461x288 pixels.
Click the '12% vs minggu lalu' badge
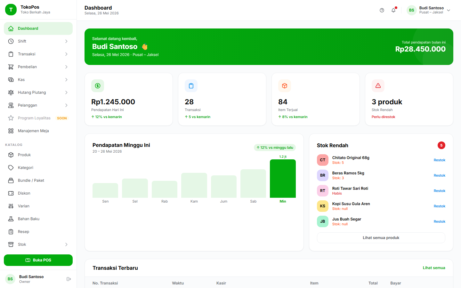tap(275, 148)
